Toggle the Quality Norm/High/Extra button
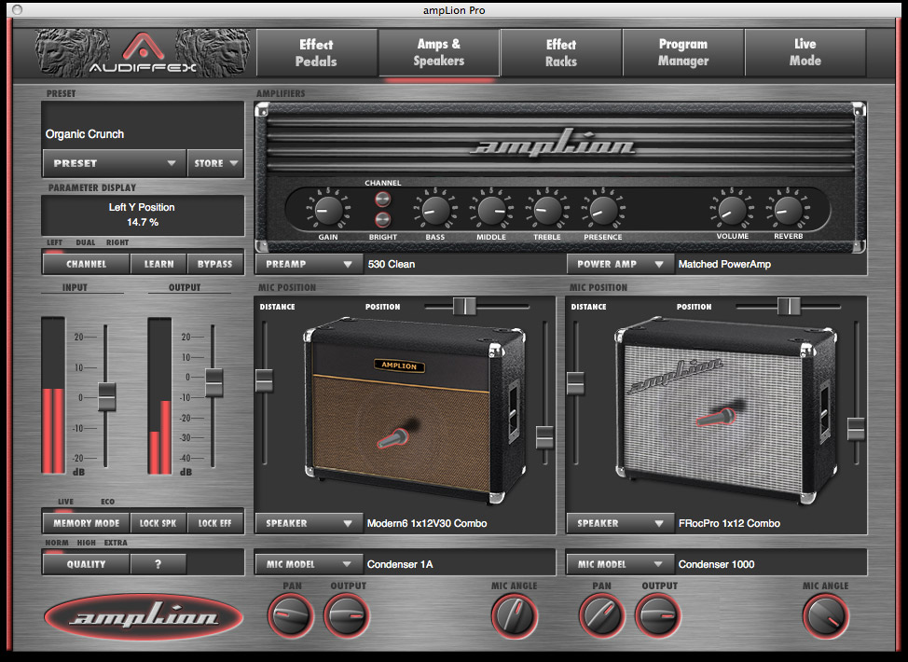Screen dimensions: 908x662 tap(87, 564)
